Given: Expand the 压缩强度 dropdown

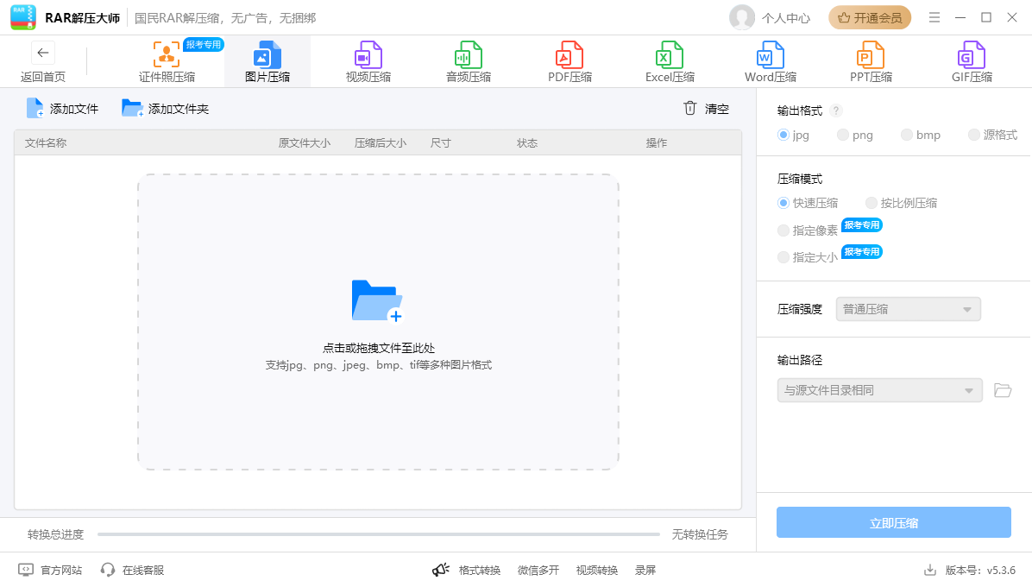Looking at the screenshot, I should 908,309.
